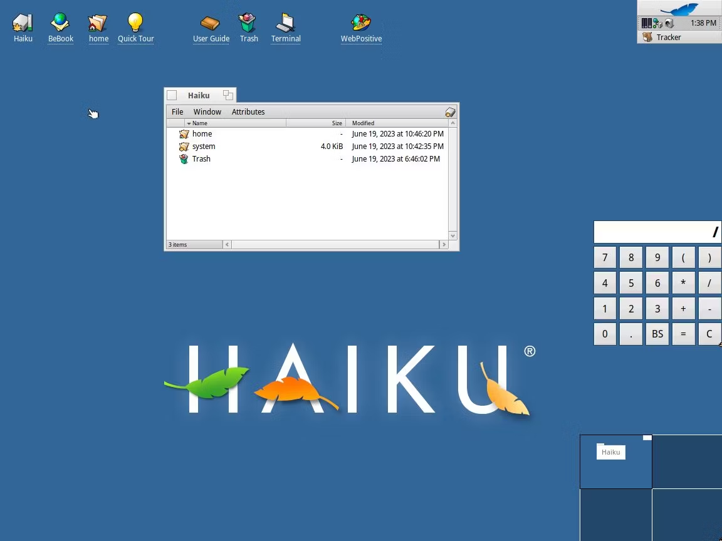Image resolution: width=722 pixels, height=541 pixels.
Task: Open the Attributes menu
Action: (248, 112)
